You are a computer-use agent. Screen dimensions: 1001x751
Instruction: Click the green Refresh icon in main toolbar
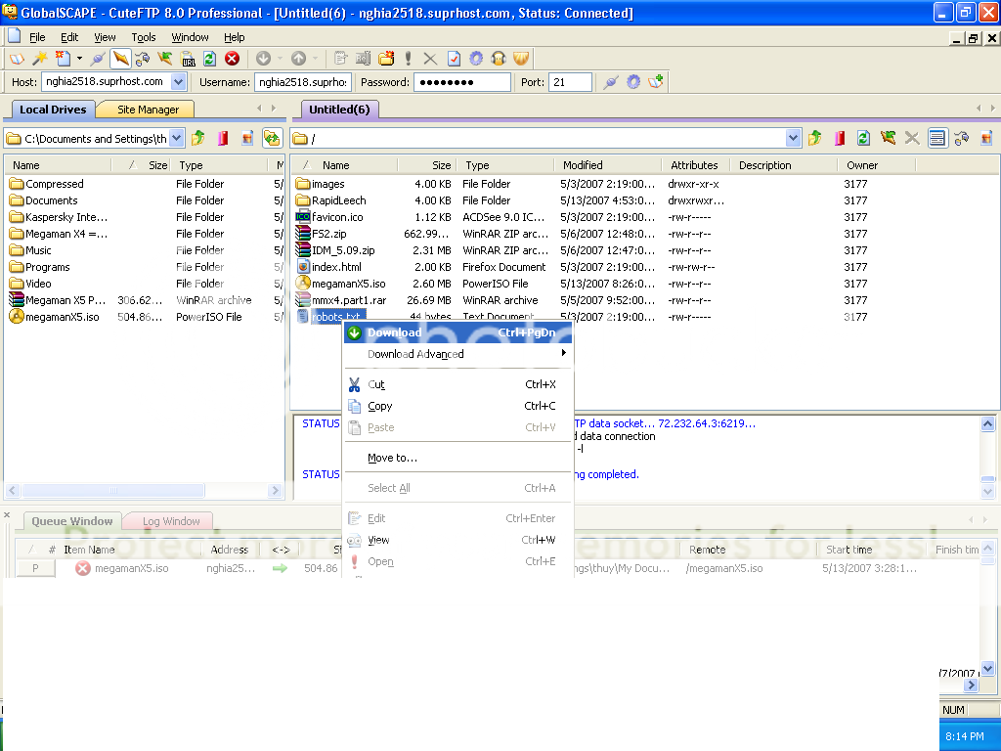click(210, 59)
